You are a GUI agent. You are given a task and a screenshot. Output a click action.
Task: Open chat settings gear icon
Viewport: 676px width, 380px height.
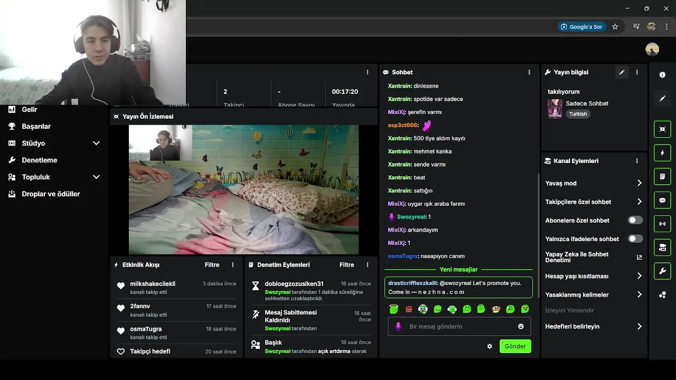coord(490,346)
